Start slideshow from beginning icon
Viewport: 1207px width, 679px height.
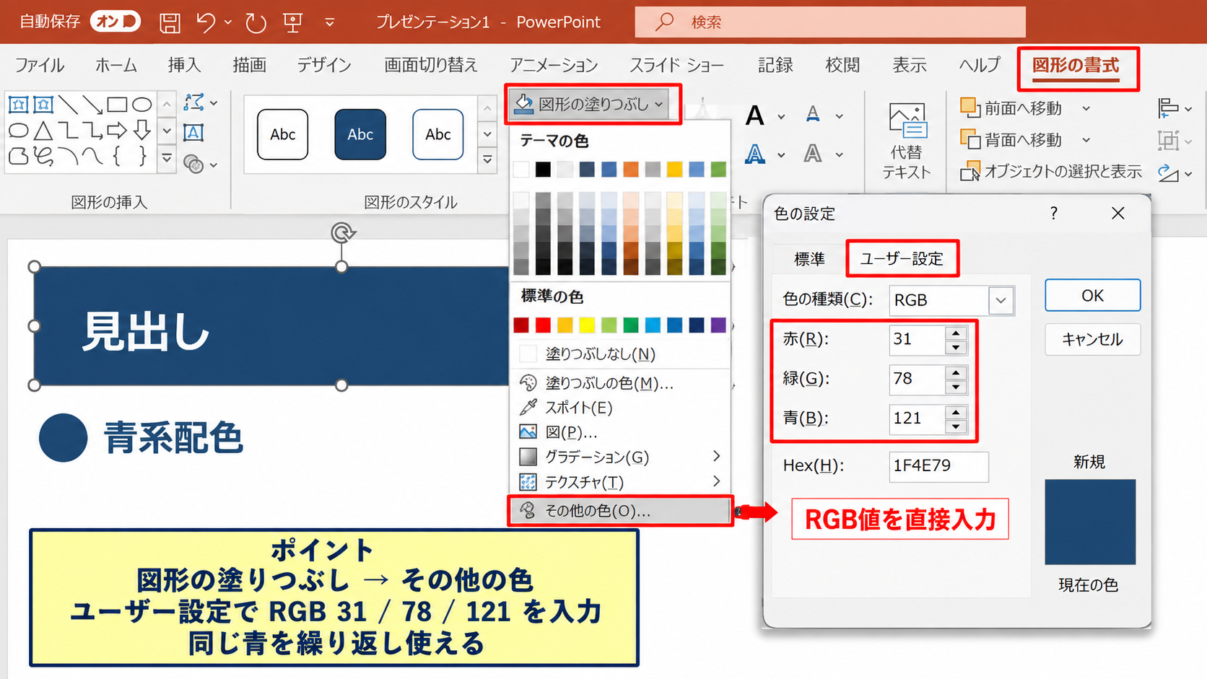pyautogui.click(x=293, y=22)
